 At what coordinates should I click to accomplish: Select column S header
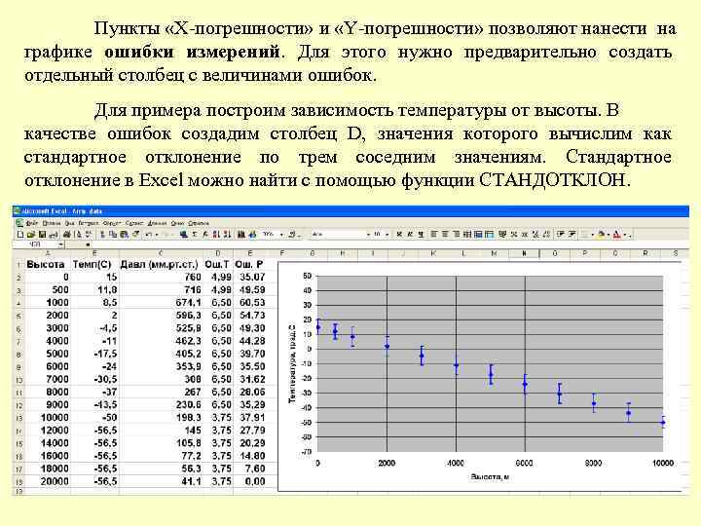click(x=676, y=253)
